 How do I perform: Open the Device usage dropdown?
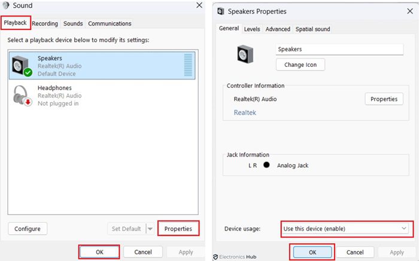[x=345, y=228]
